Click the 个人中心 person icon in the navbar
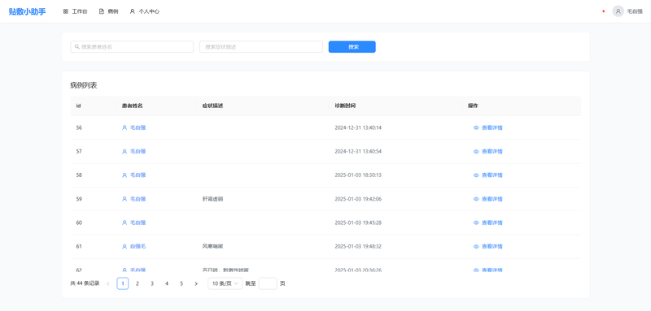The height and width of the screenshot is (311, 651). click(132, 11)
